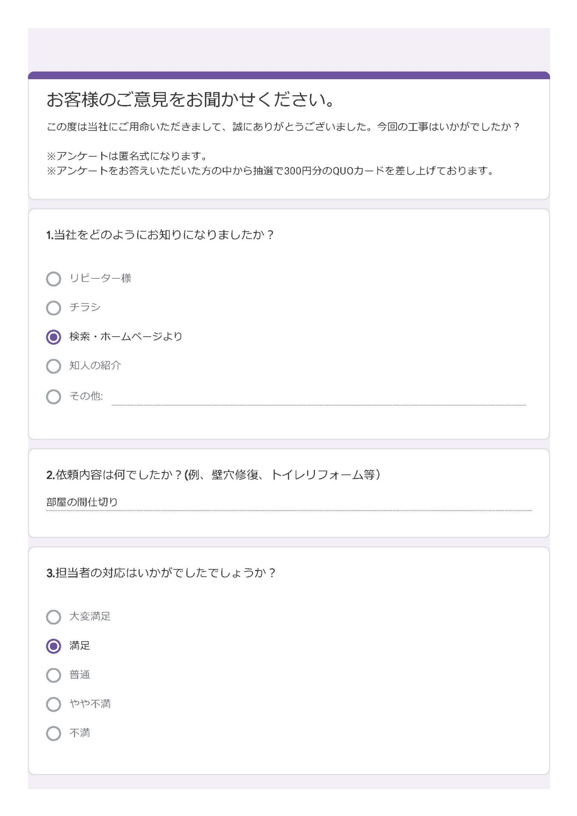Click the チラシ label text
577x816 pixels.
click(85, 307)
